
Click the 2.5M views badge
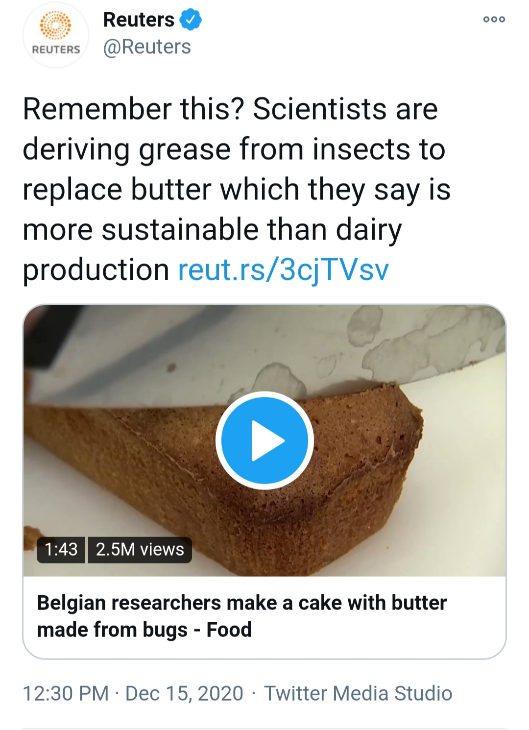(x=140, y=549)
